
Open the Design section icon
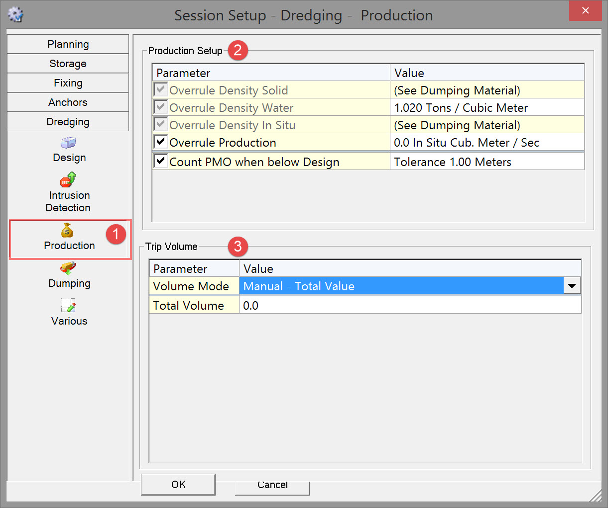[x=68, y=143]
